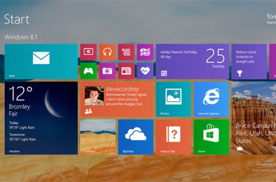Open the Health & Fitness heart tile
The width and height of the screenshot is (276, 182).
coord(145,71)
